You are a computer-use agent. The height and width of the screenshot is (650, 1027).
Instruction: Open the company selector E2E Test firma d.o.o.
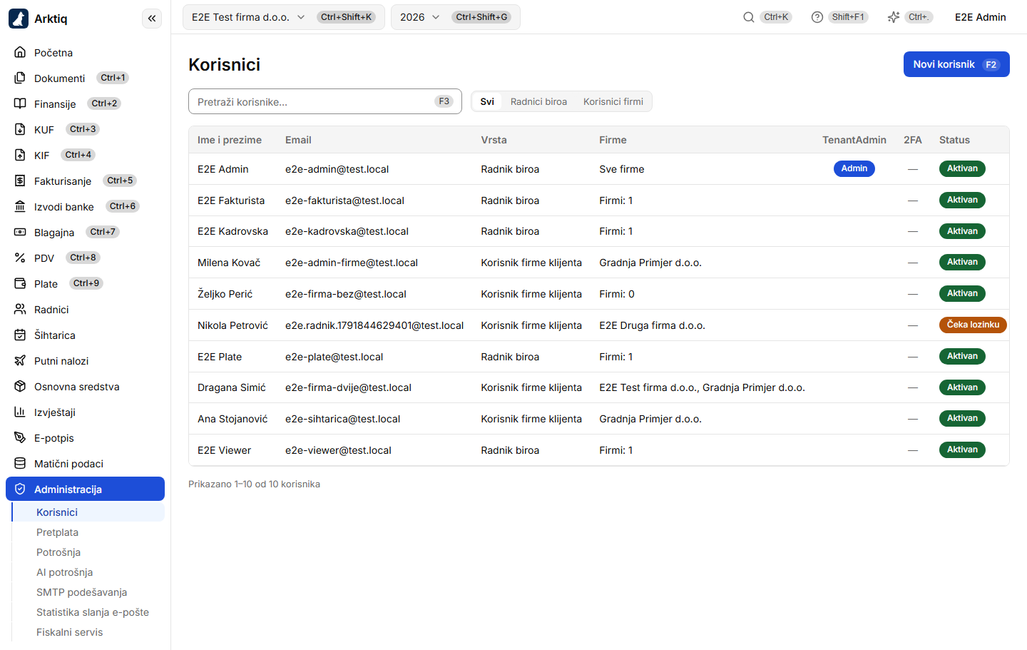click(x=284, y=17)
